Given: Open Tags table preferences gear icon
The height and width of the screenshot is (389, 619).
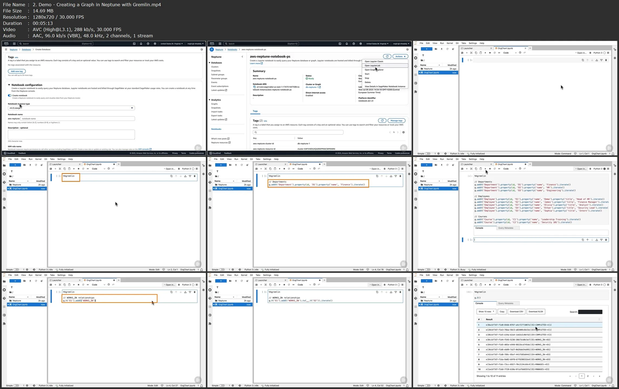Looking at the screenshot, I should pyautogui.click(x=404, y=132).
